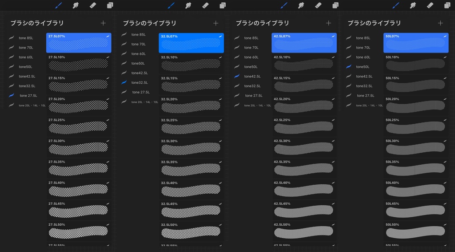Select the Smudge tool above the 50L library
455x252 pixels.
click(x=413, y=5)
